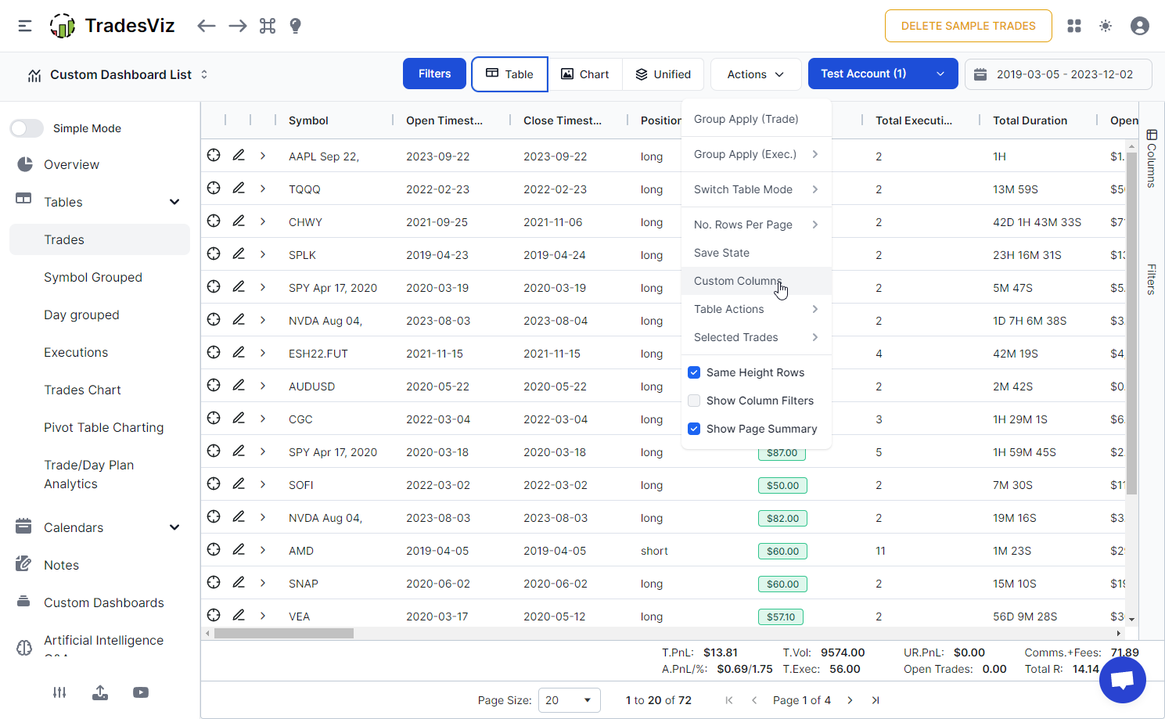Go back with the left arrow icon
This screenshot has height=719, width=1165.
(207, 26)
